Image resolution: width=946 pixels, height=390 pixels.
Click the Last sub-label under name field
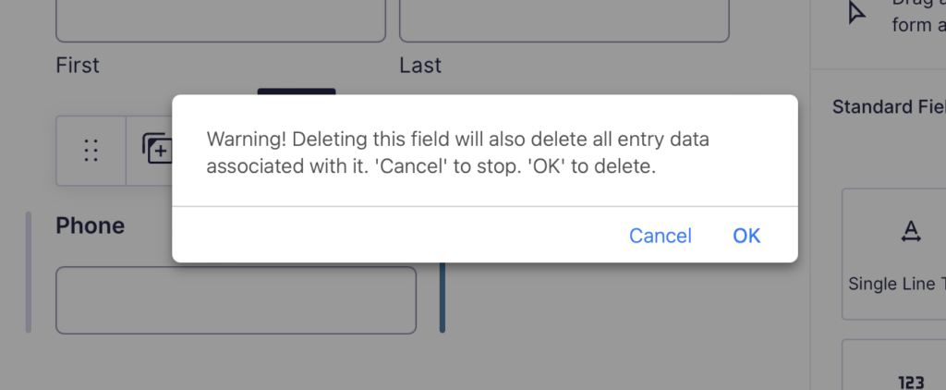[420, 66]
